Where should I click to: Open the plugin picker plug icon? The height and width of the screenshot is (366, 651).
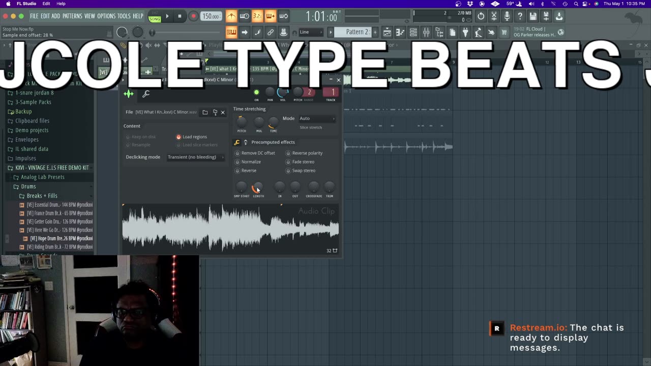tap(465, 33)
